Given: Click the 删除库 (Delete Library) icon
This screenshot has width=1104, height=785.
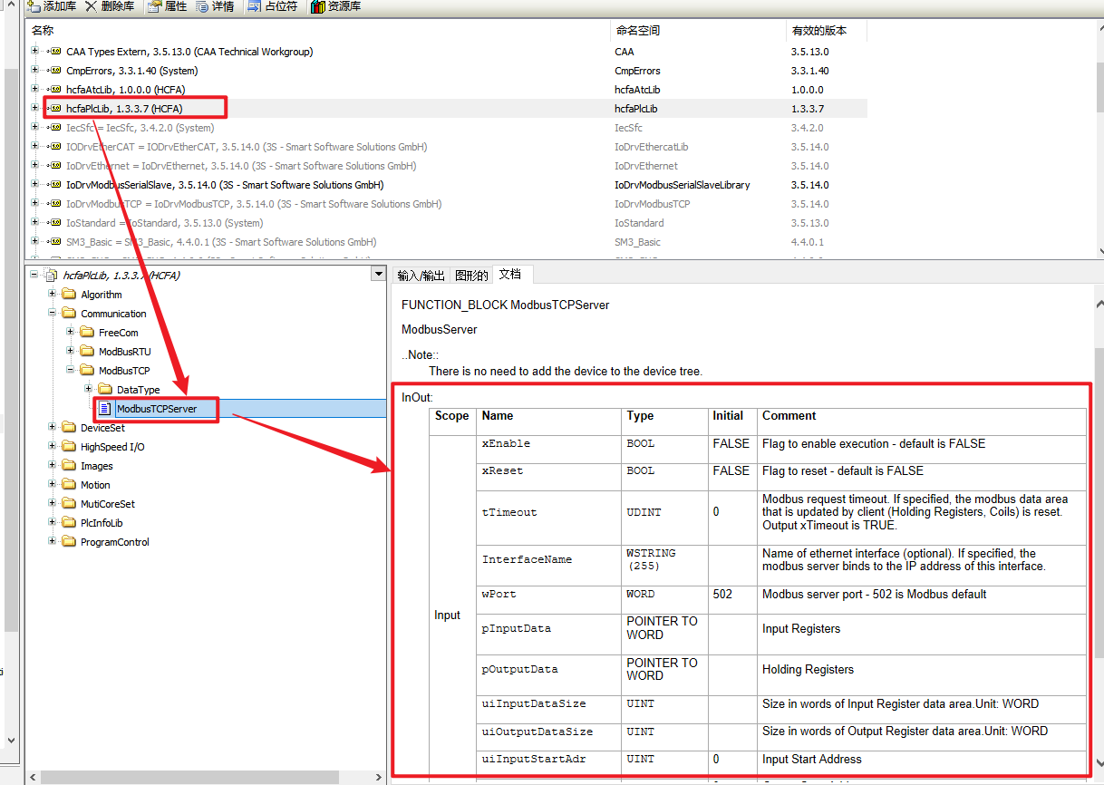Looking at the screenshot, I should point(92,6).
